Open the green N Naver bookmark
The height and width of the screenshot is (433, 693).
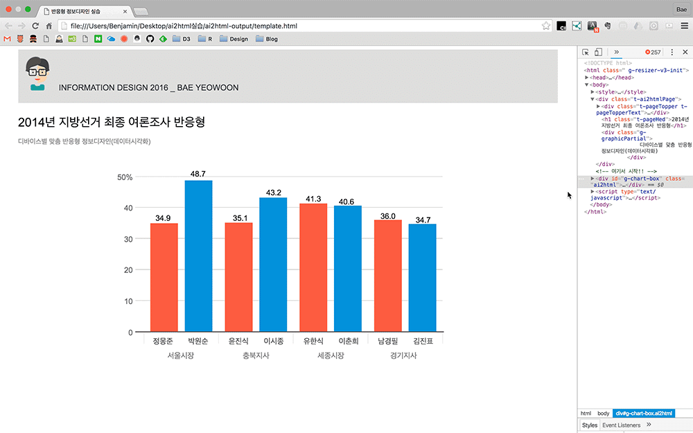pos(98,39)
